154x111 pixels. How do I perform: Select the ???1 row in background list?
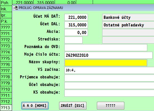click(6, 34)
